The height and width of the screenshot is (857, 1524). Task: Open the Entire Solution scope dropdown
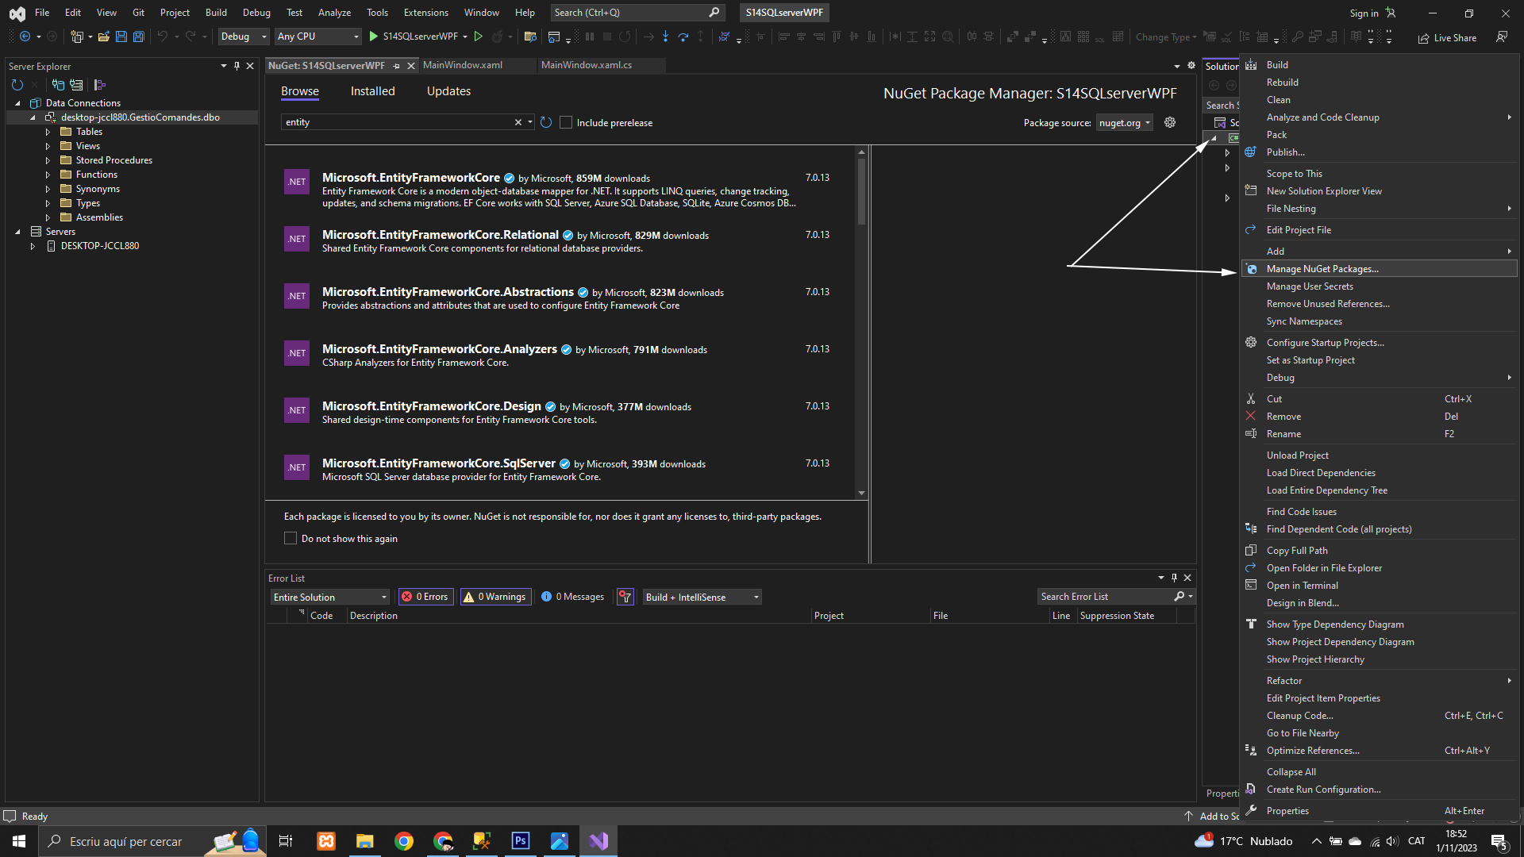tap(329, 597)
